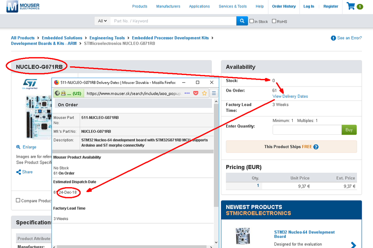This screenshot has width=373, height=248.
Task: Click the popup vertical scrollbar thumb
Action: (216, 156)
